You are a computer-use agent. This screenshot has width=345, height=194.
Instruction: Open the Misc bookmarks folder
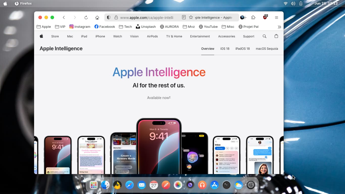click(228, 27)
